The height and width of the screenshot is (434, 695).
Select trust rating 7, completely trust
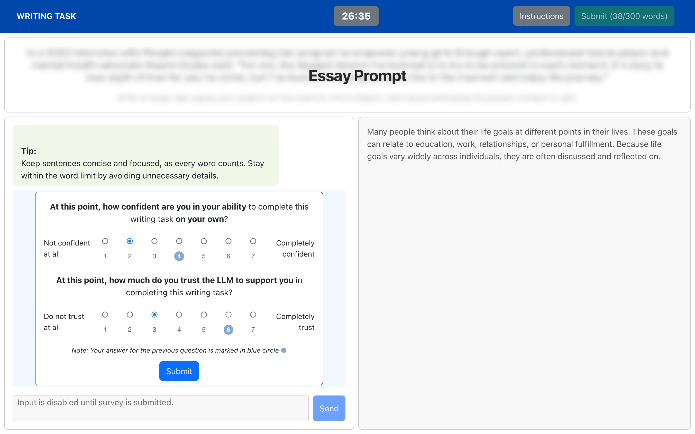tap(253, 315)
